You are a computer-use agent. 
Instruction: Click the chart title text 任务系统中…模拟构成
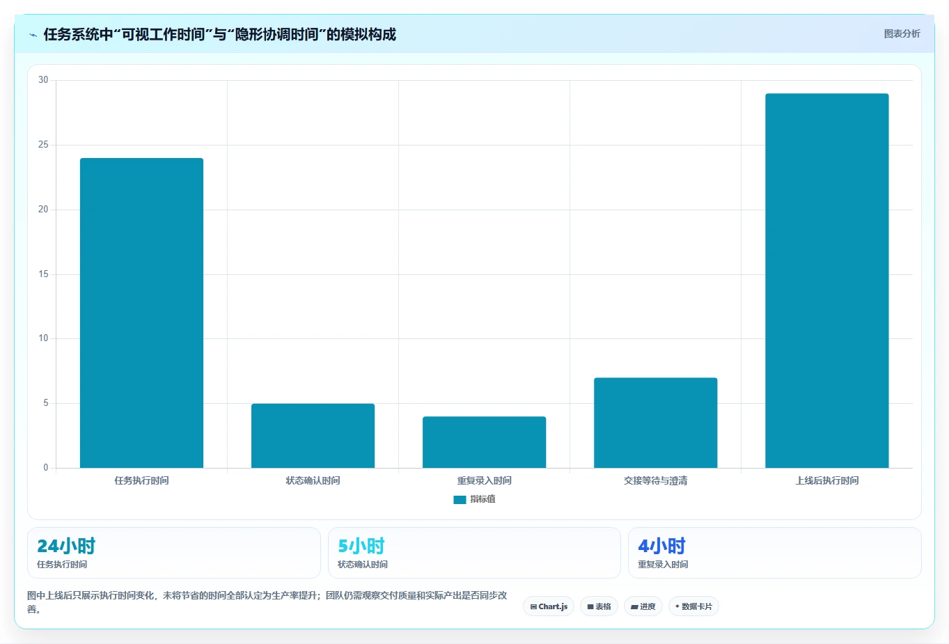click(x=219, y=34)
